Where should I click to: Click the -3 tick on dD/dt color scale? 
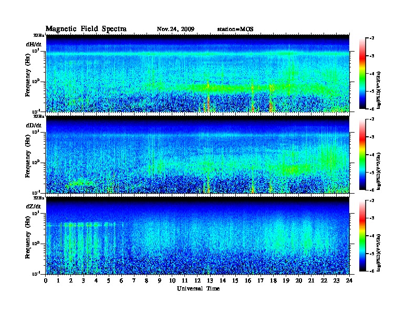point(372,137)
